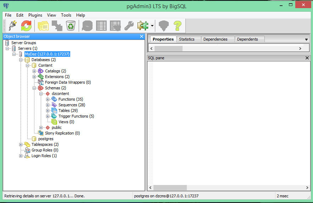Screen dimensions: 313x203
Task: Expand the Catalogs (2) node
Action: click(x=34, y=71)
